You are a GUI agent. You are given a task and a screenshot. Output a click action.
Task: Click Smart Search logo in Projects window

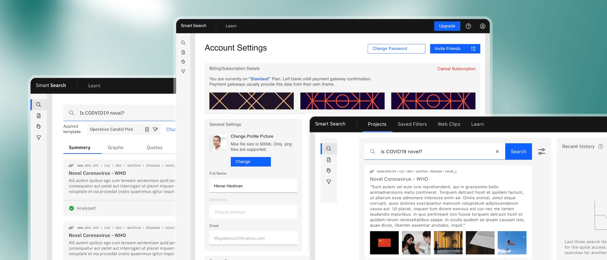click(x=330, y=124)
